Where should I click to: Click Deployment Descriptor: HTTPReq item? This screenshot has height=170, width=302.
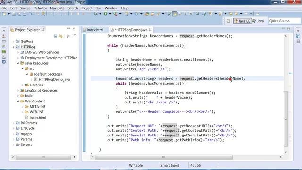click(x=51, y=58)
